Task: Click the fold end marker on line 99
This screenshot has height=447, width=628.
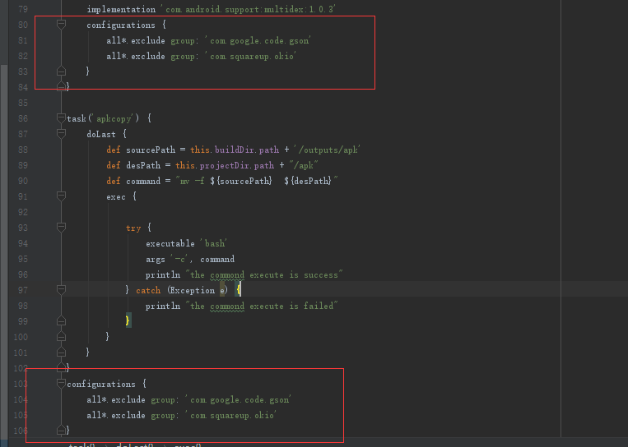Action: coord(61,321)
